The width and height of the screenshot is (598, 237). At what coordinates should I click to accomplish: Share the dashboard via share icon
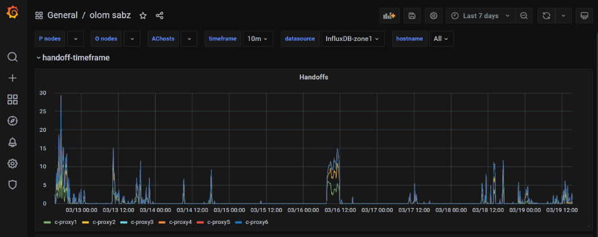(160, 15)
